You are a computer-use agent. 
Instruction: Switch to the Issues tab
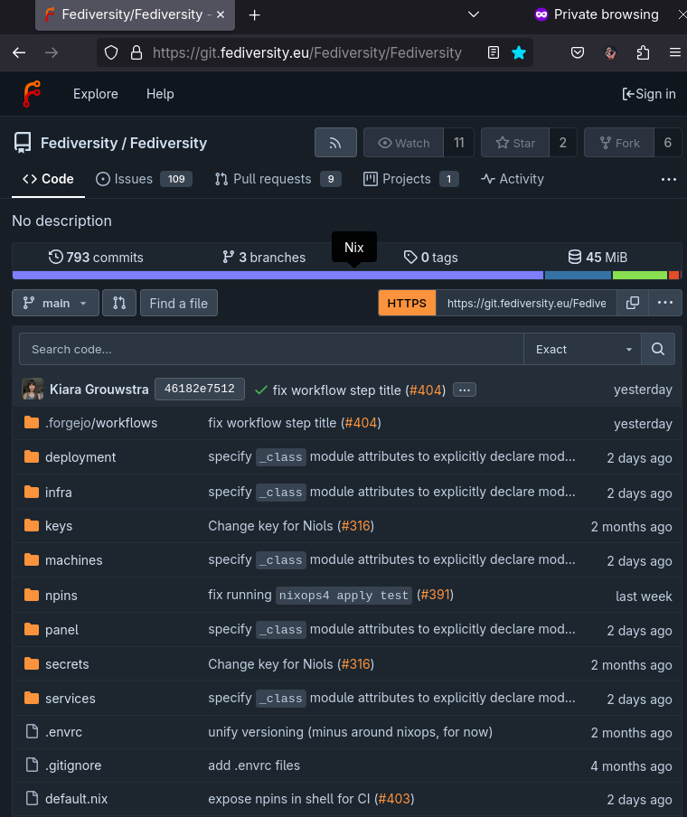(x=144, y=179)
